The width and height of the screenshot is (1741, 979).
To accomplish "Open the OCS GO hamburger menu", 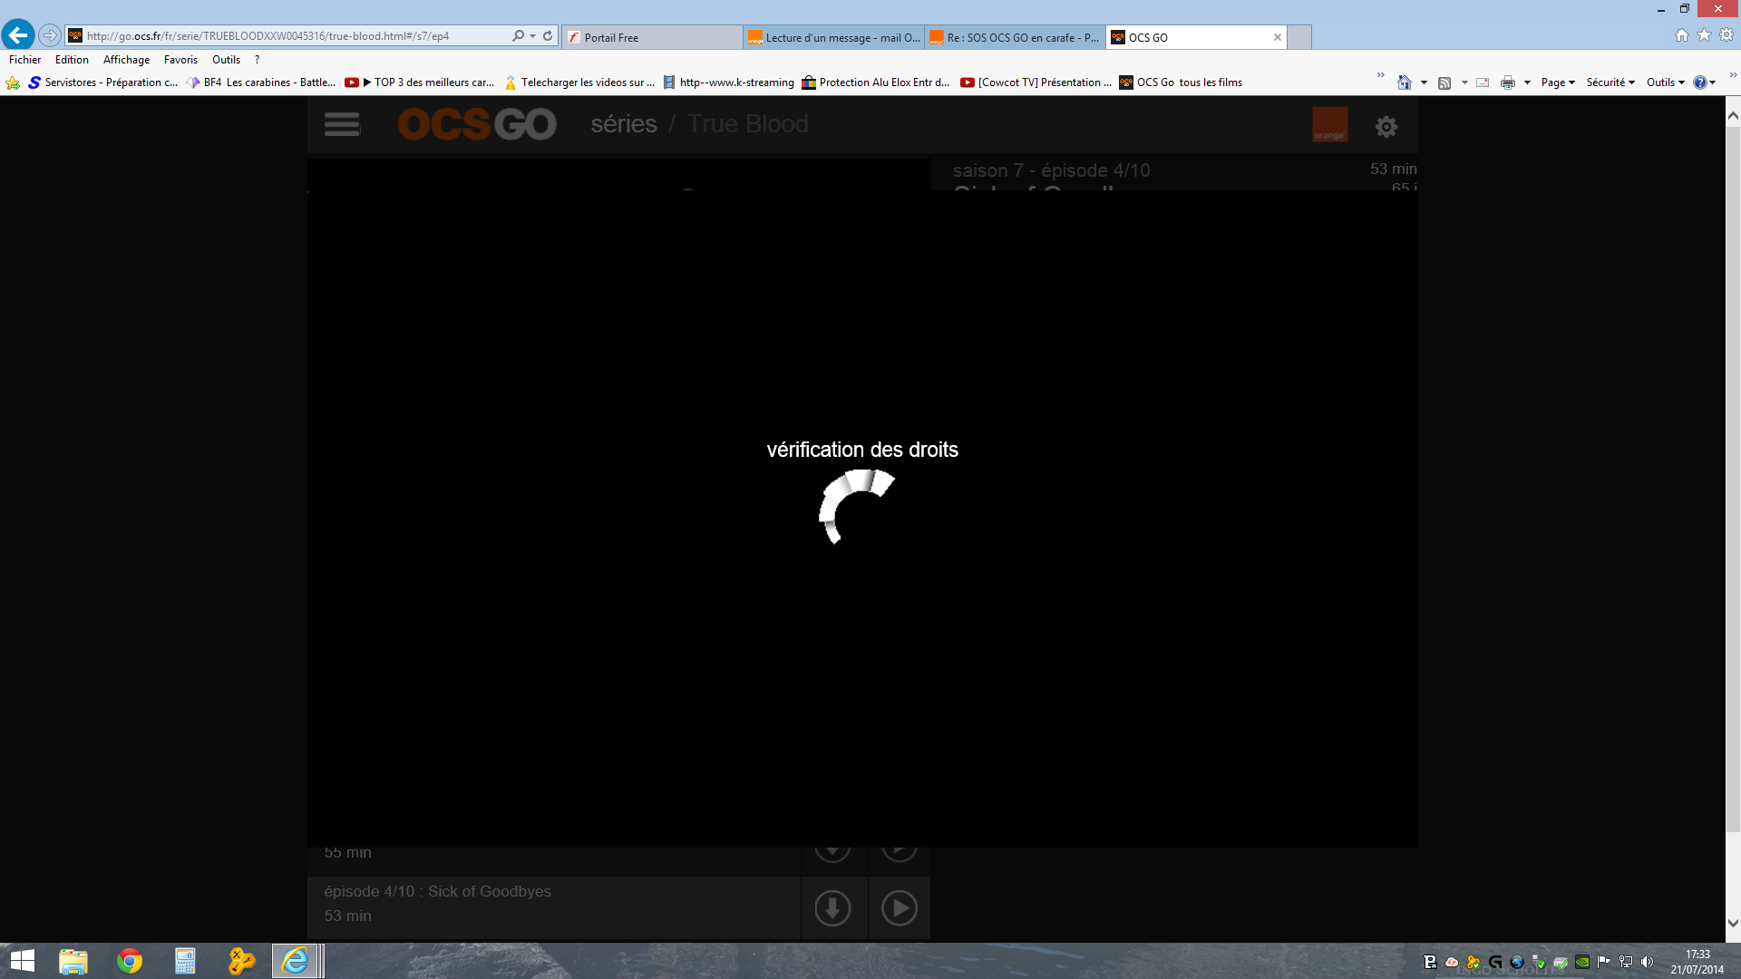I will pos(342,124).
